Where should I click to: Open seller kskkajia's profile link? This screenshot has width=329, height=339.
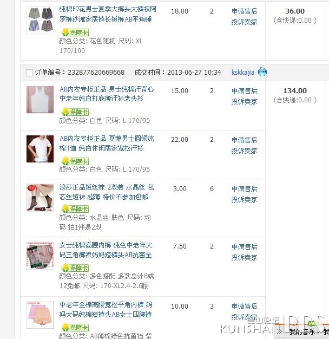coord(243,72)
